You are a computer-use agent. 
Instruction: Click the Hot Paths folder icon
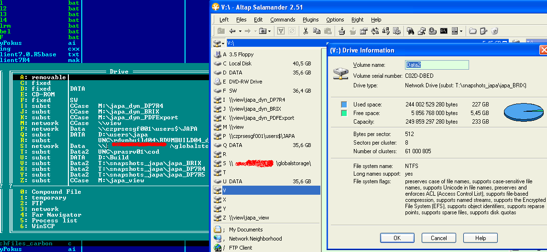pos(262,31)
